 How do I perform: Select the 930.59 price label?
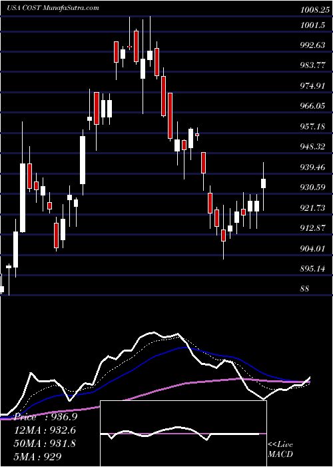(313, 187)
